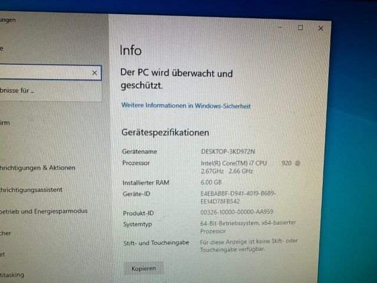377x283 pixels.
Task: Click the Geräte-ID label
Action: click(136, 194)
